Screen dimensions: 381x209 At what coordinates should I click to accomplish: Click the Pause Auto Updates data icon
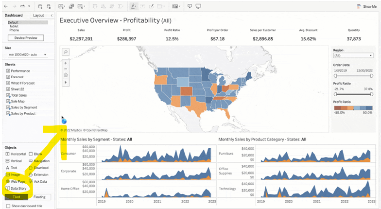coord(49,6)
